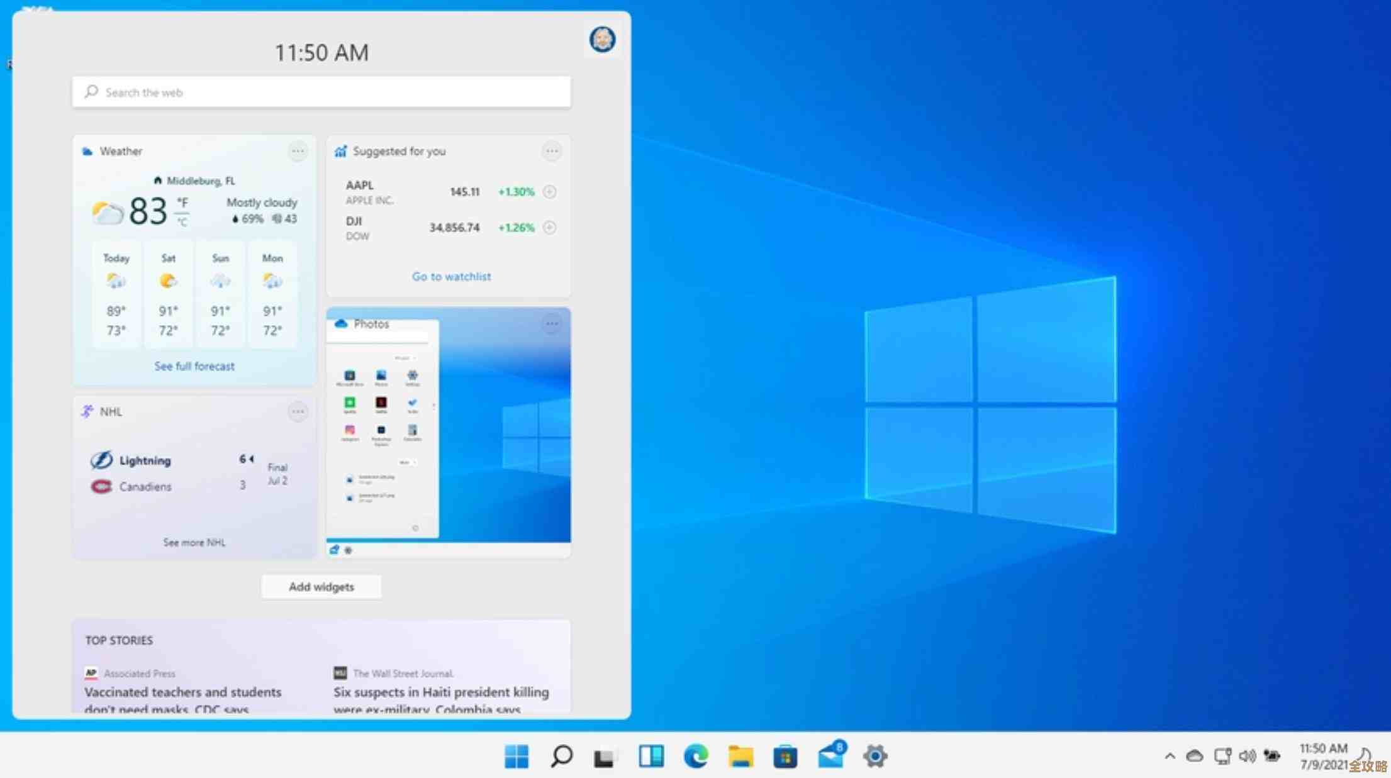Click the taskbar Search icon
The width and height of the screenshot is (1391, 778).
click(562, 755)
